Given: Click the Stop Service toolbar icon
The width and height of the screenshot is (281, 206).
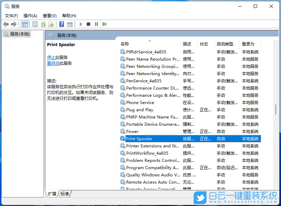Looking at the screenshot, I should click(x=88, y=24).
